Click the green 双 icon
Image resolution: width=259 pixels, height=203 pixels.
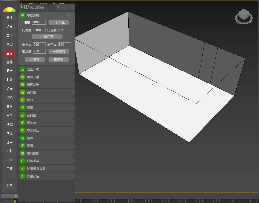(x=22, y=70)
